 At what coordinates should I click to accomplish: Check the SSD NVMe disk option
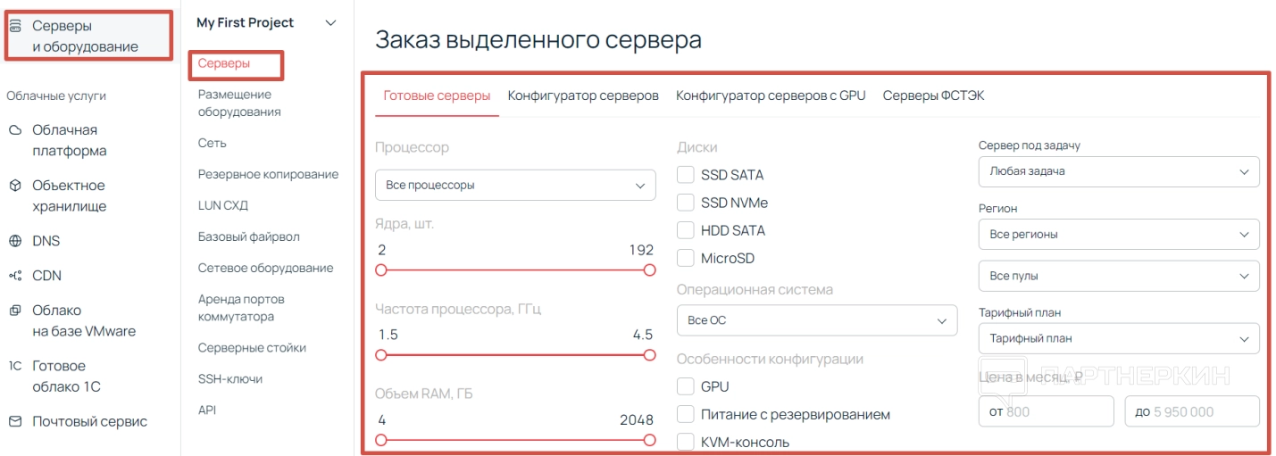(x=686, y=203)
